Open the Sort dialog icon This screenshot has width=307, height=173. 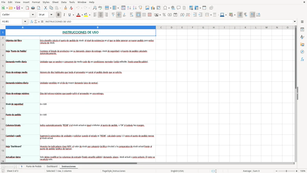pos(123,8)
